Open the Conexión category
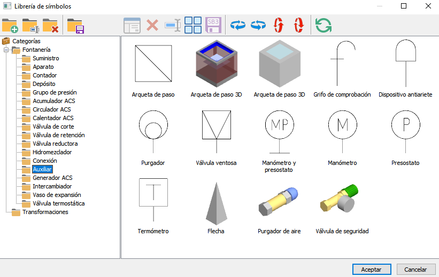Screen dimensions: 439x277 [x=45, y=161]
